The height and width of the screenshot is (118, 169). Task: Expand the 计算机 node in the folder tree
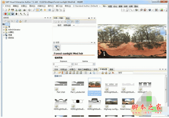pyautogui.click(x=4, y=32)
